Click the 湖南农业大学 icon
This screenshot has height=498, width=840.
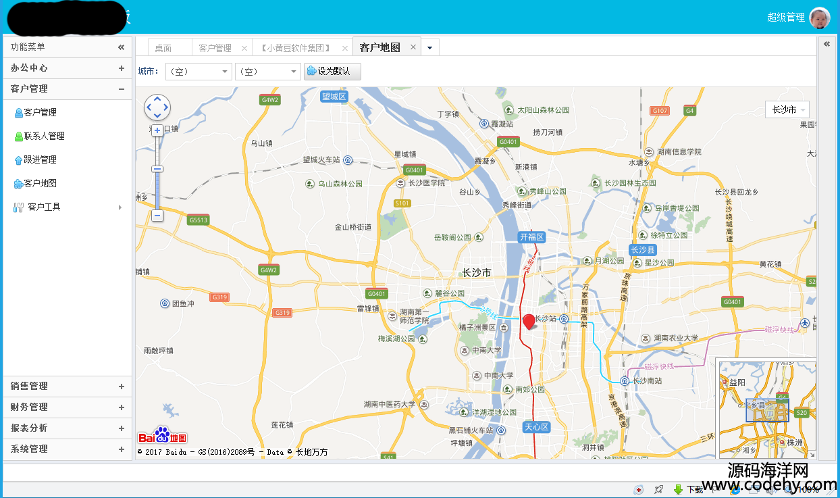point(646,338)
